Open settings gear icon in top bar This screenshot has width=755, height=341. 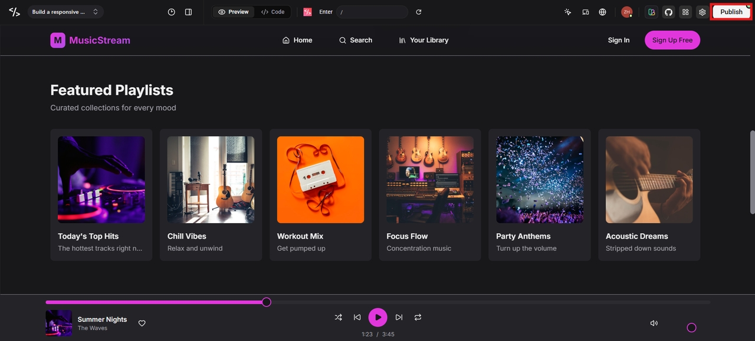pos(702,12)
